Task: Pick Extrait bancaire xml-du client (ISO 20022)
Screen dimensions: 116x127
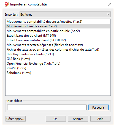Action: tap(58, 40)
